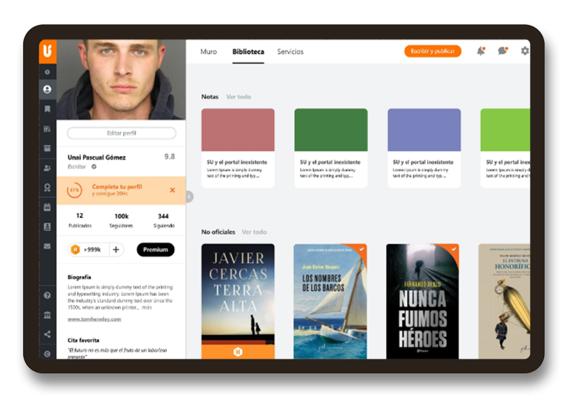
Task: Click the circular C icon at the sidebar bottom
Action: 47,354
